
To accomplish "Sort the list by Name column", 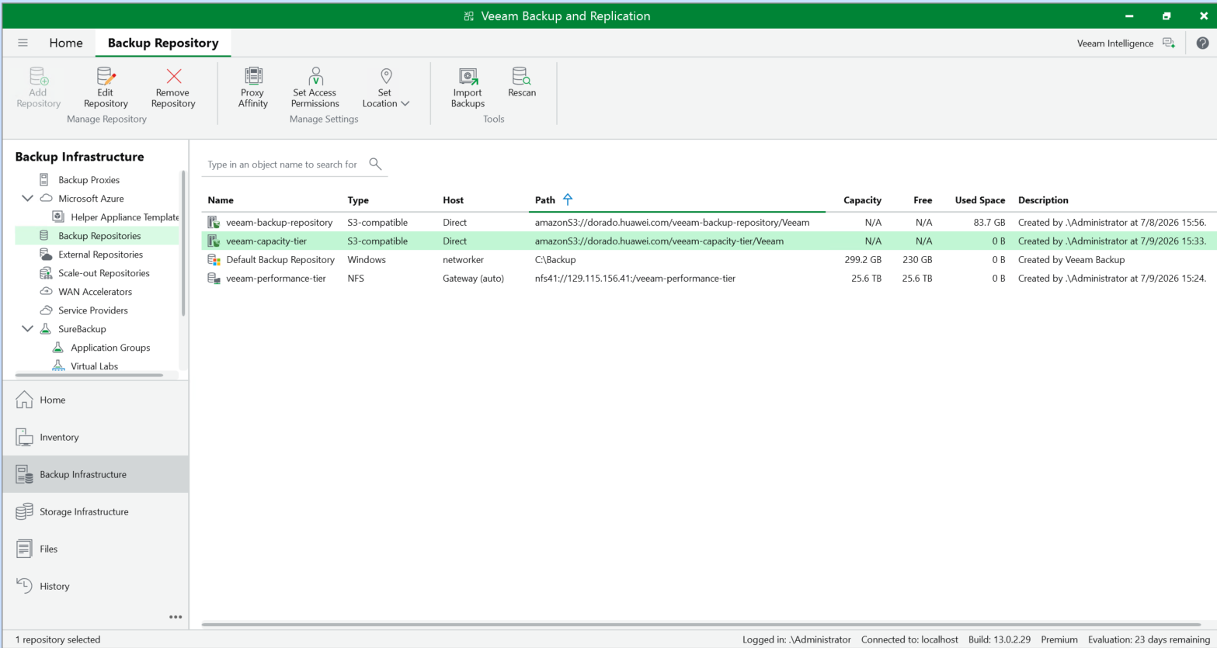I will [x=221, y=200].
